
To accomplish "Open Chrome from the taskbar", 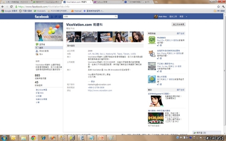I will [x=33, y=138].
